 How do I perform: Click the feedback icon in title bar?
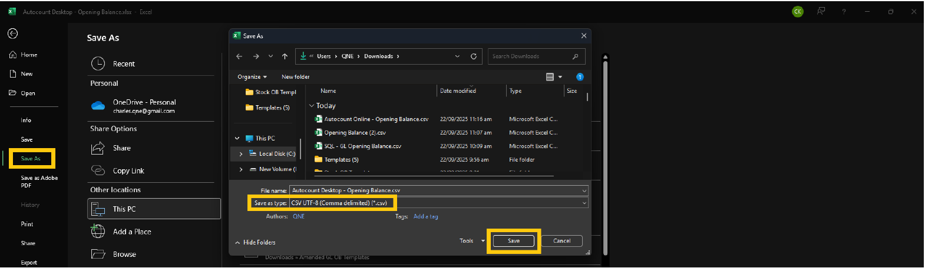coord(821,11)
